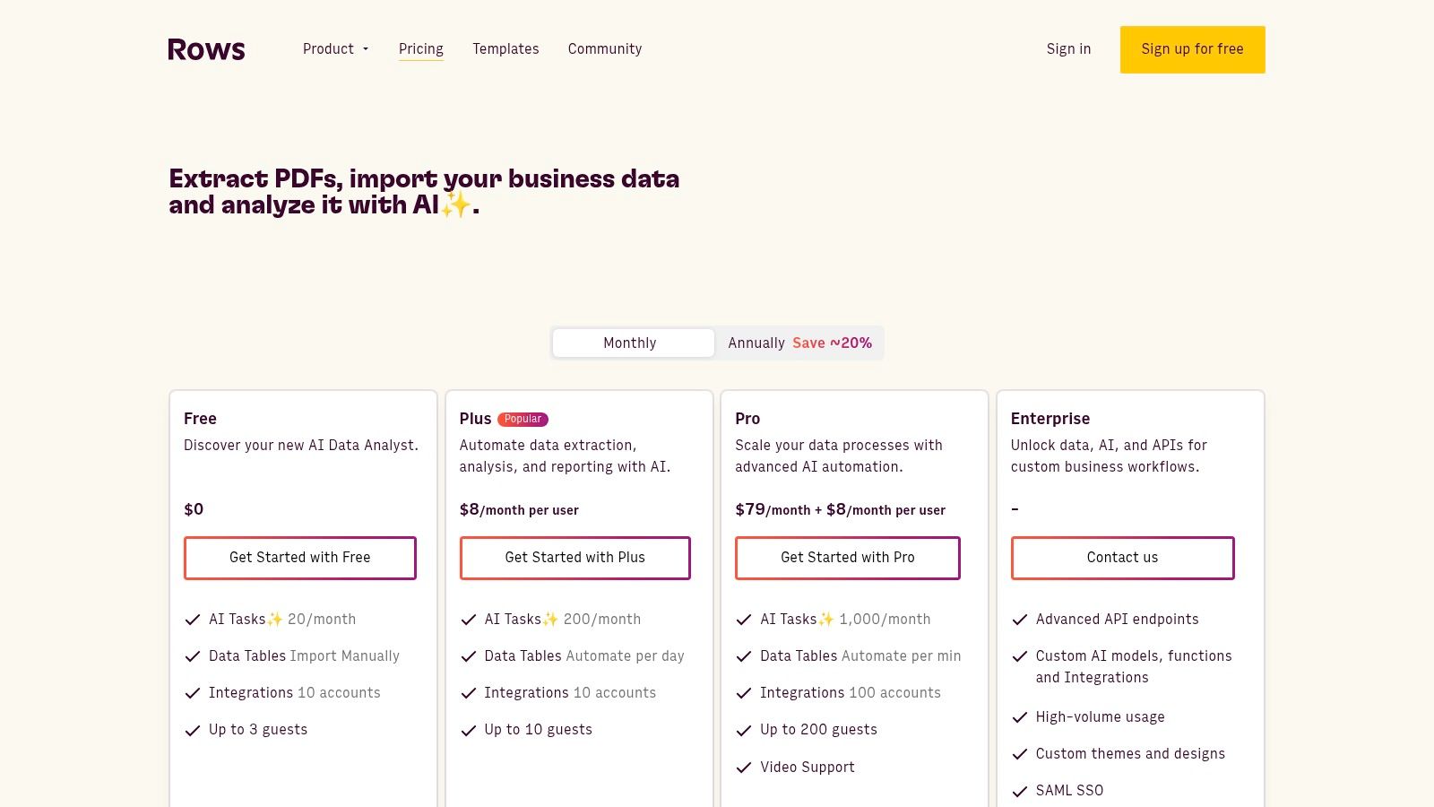The width and height of the screenshot is (1434, 807).
Task: Click the checkmark beside SAML SSO
Action: point(1019,791)
